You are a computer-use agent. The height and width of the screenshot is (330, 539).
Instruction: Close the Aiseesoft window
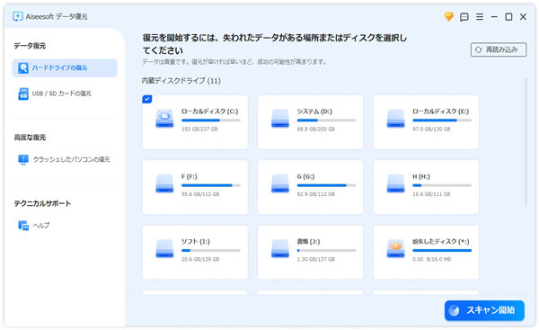click(523, 16)
